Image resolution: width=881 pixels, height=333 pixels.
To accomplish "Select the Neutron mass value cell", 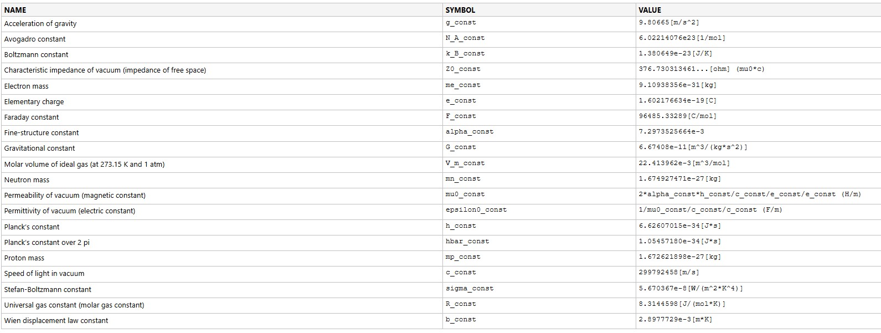I will pos(679,179).
